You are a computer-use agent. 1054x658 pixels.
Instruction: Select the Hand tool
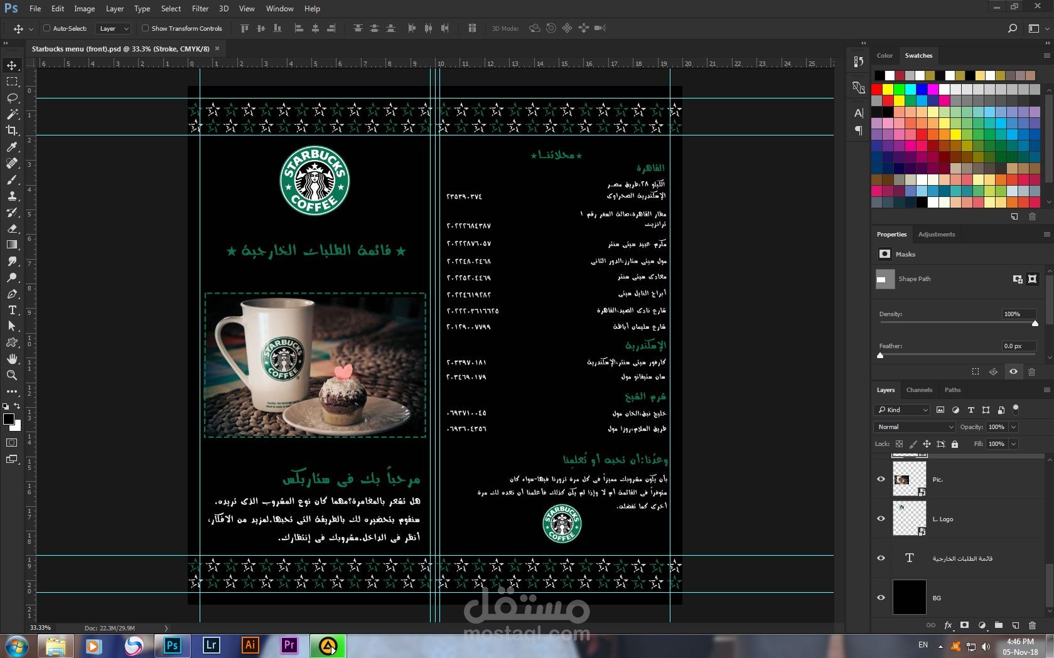(x=12, y=359)
